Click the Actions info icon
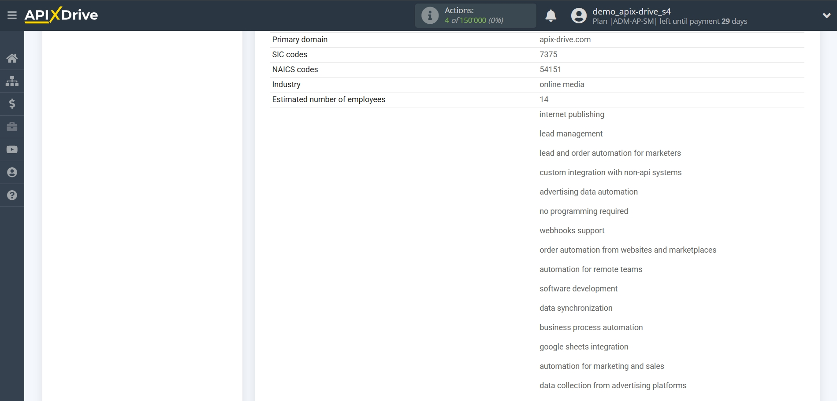The width and height of the screenshot is (837, 401). (430, 15)
